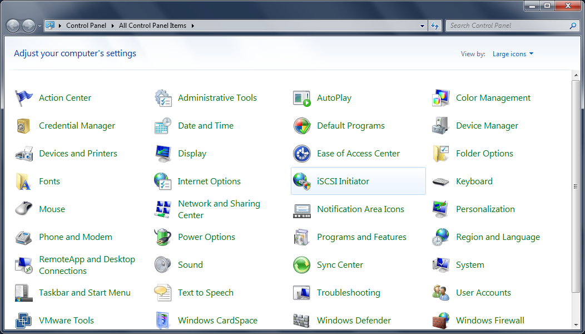This screenshot has height=334, width=585.
Task: Open the Fonts folder icon
Action: point(24,181)
